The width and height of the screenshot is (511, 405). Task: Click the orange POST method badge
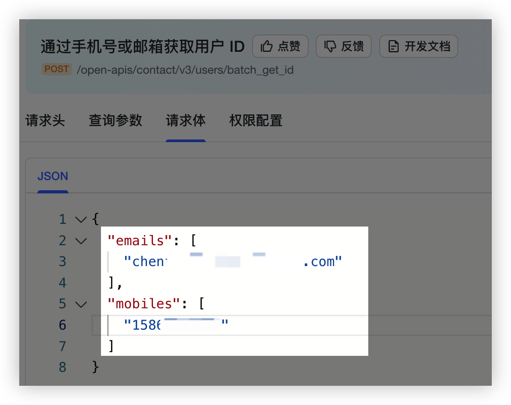point(57,69)
